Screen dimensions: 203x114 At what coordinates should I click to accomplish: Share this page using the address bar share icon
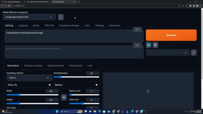point(183,6)
